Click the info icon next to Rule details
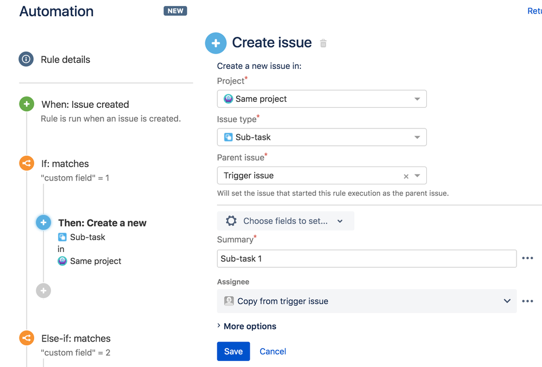 [26, 60]
